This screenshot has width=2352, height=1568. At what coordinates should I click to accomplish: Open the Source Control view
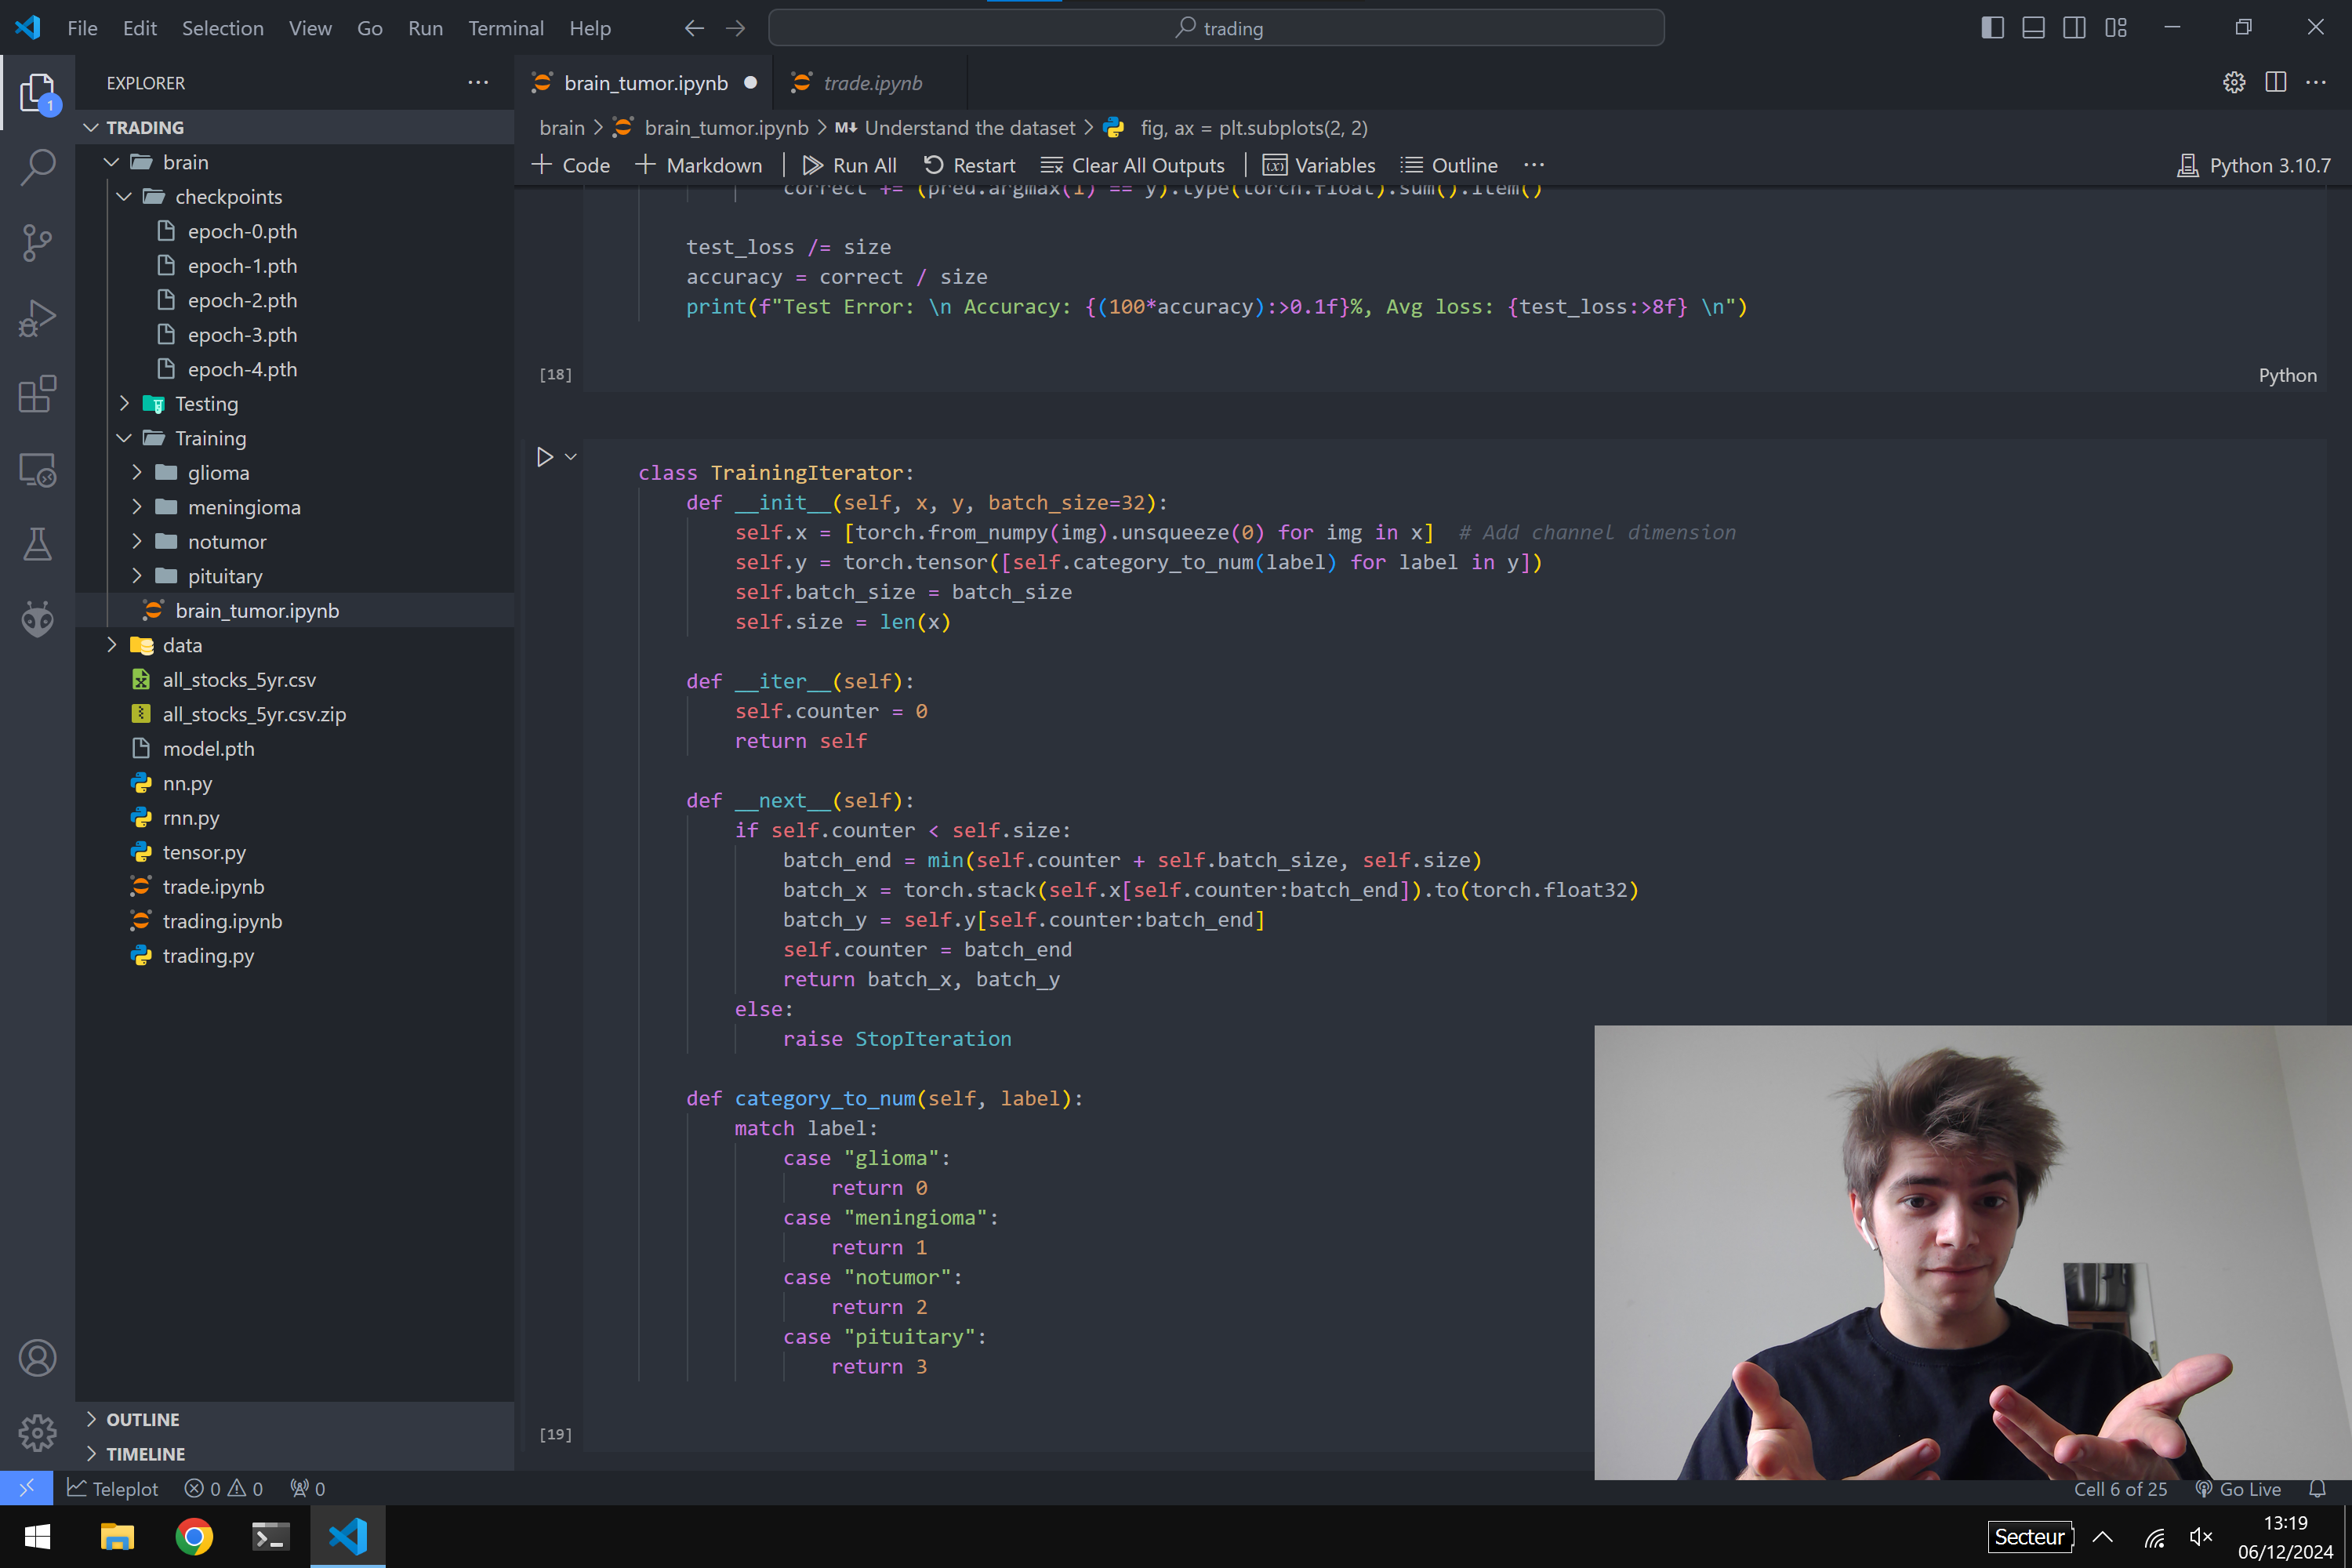pos(37,243)
